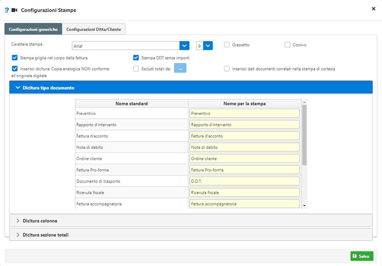Select the Ordine cliente standard name cell
Screen dimensions: 382x266
pyautogui.click(x=132, y=158)
